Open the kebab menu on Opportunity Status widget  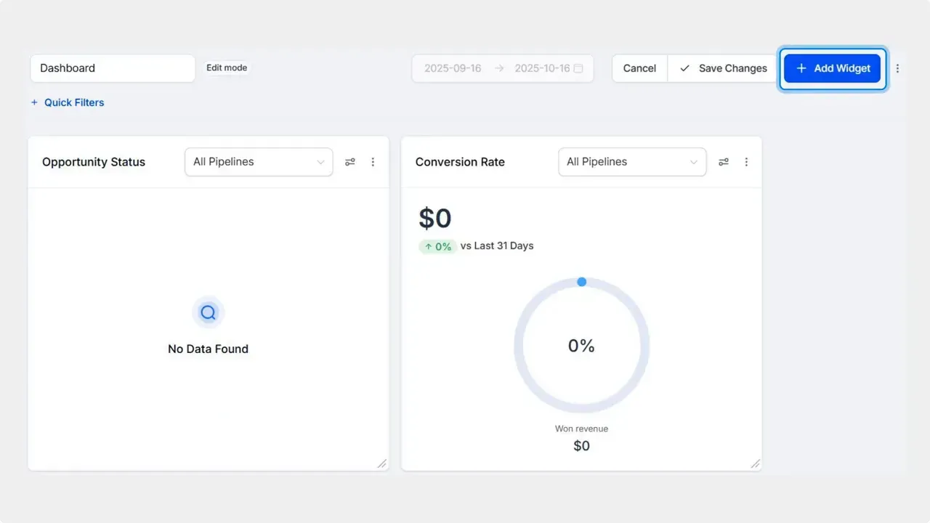coord(373,161)
